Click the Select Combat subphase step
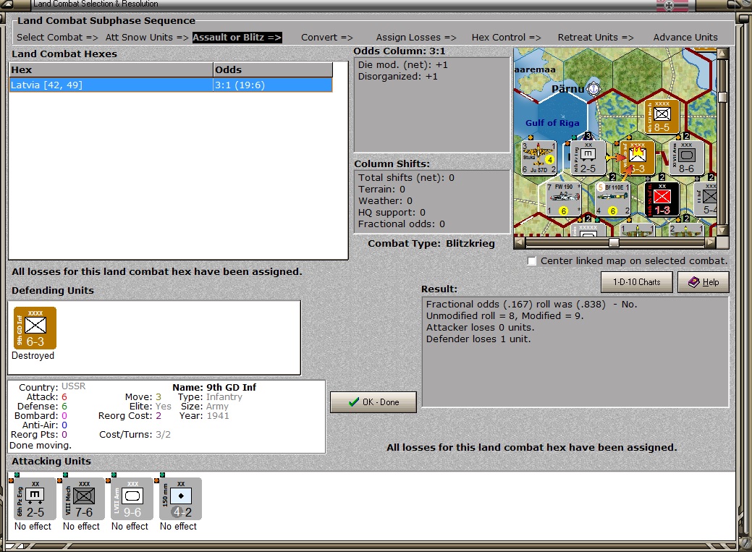Screen dimensions: 752x552 [57, 38]
